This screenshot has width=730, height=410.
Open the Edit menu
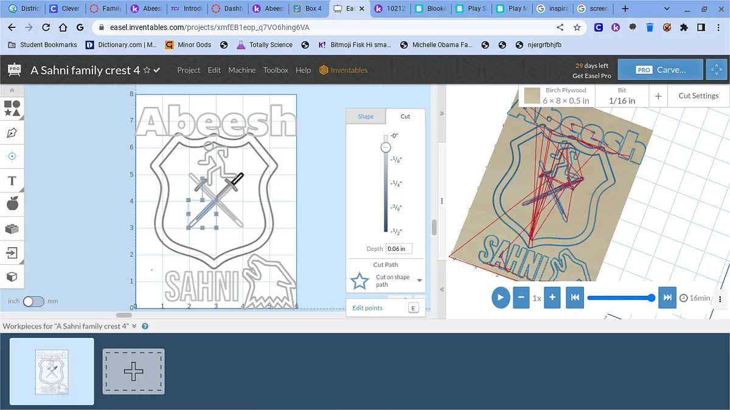point(214,70)
